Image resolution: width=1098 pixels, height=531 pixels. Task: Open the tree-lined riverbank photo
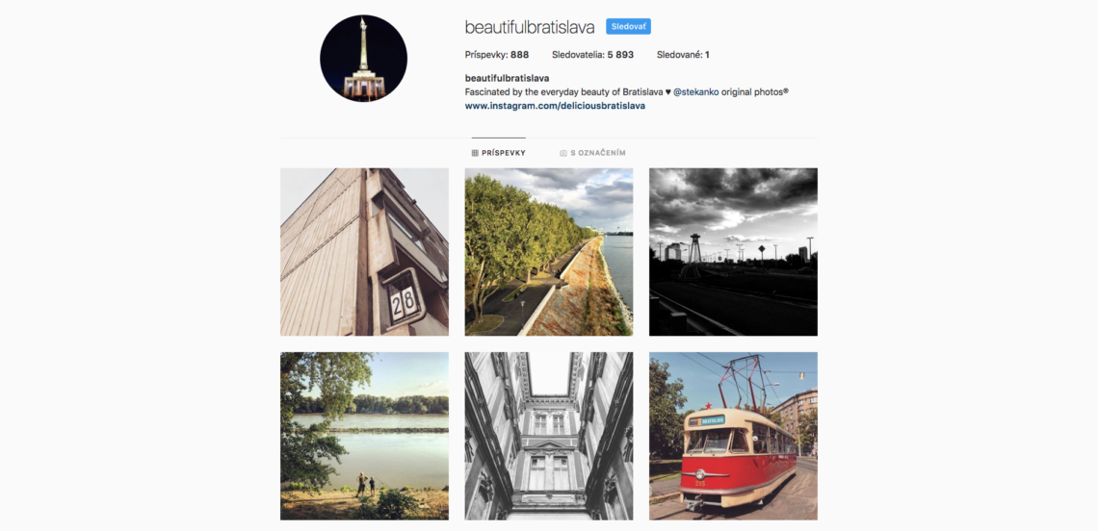click(x=549, y=252)
